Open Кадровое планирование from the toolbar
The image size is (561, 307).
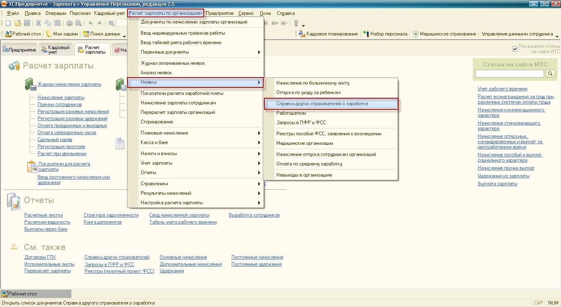(328, 34)
